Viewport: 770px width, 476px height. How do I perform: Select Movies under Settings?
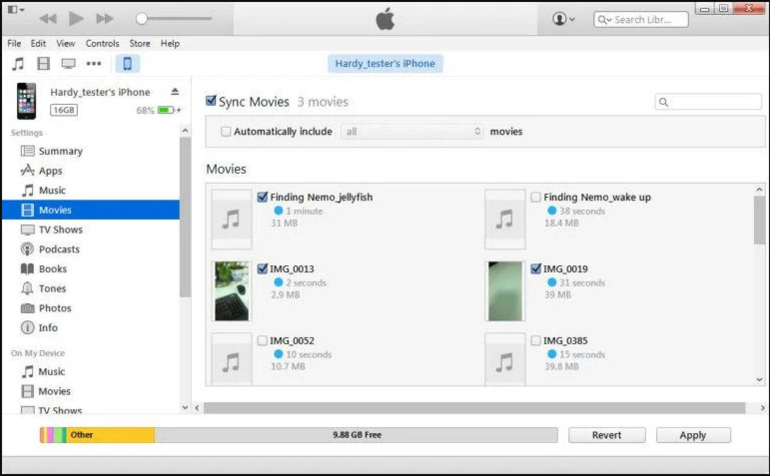click(91, 210)
